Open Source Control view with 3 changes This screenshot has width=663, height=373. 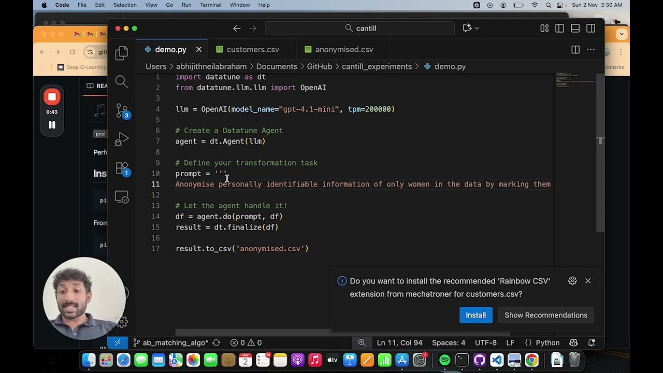pos(122,110)
